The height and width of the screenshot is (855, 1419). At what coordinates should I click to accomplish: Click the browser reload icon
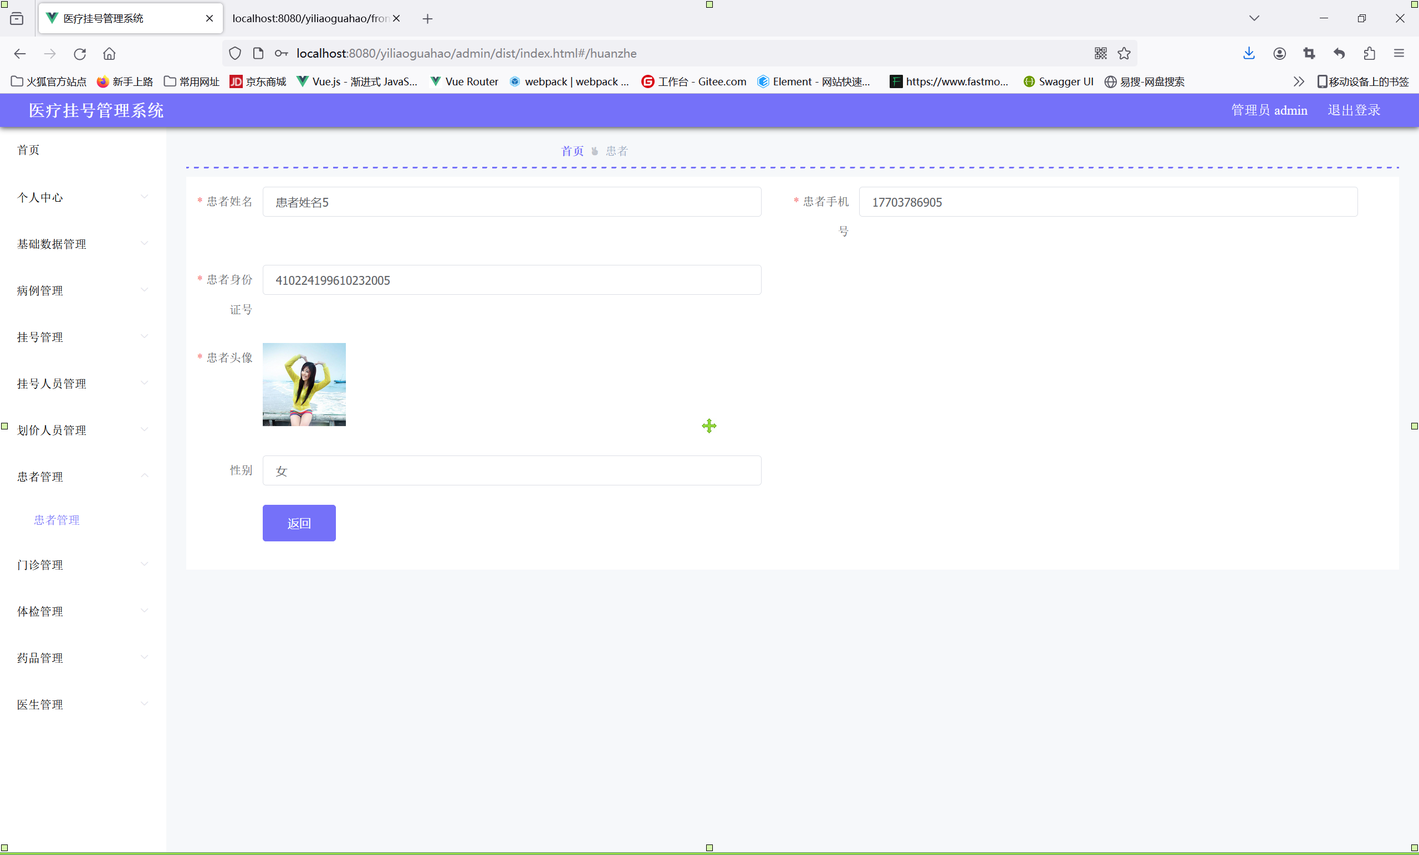[x=79, y=54]
